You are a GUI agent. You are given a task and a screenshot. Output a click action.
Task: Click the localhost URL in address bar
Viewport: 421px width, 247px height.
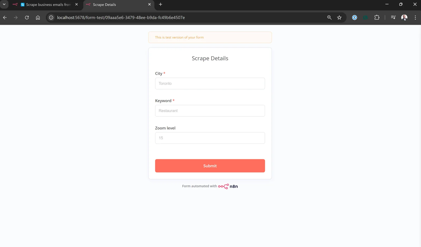click(x=121, y=17)
